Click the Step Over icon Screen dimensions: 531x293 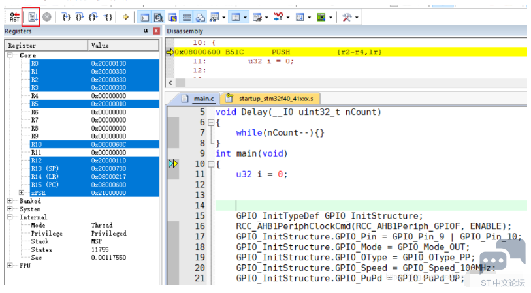tap(80, 17)
